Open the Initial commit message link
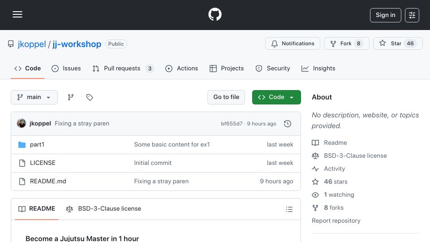430x242 pixels. [153, 163]
